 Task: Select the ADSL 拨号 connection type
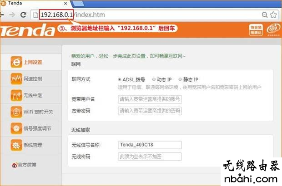coord(120,79)
